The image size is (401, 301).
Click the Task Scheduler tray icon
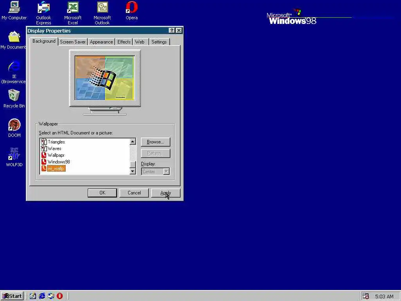[x=366, y=296]
